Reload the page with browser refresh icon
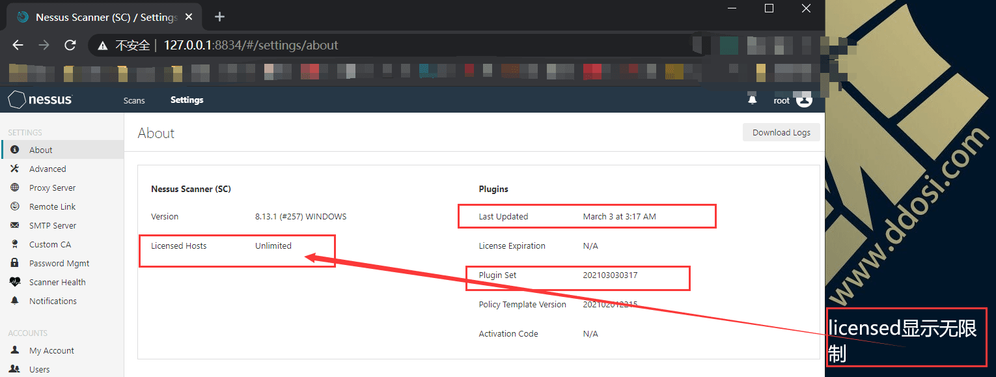This screenshot has width=996, height=377. [x=70, y=45]
